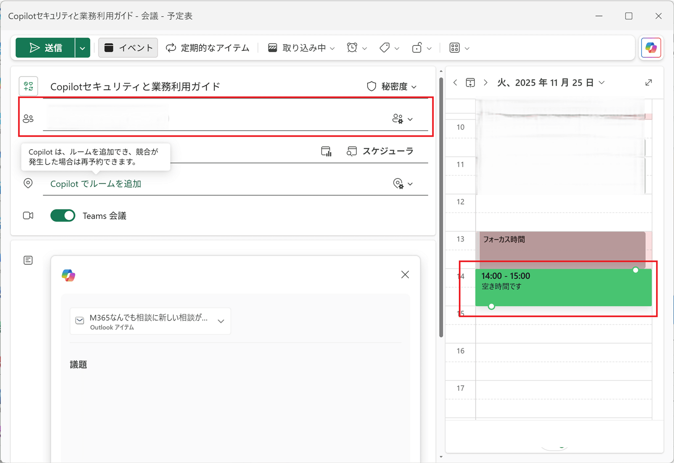
Task: Jump to today calendar icon
Action: 470,82
